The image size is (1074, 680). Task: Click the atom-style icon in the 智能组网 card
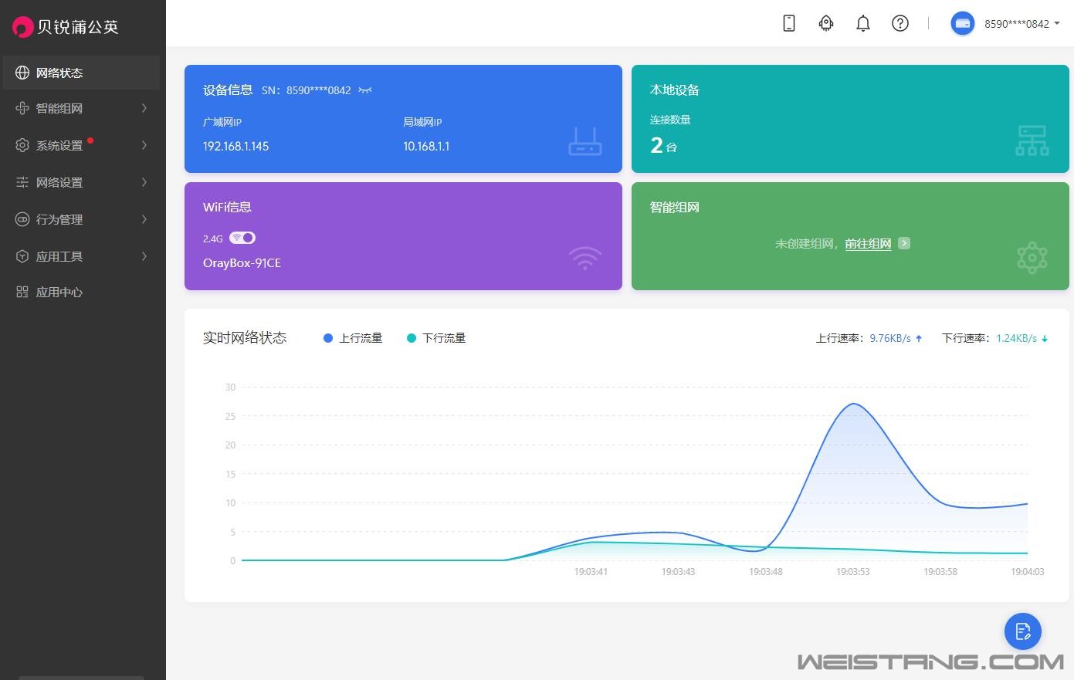click(1032, 258)
